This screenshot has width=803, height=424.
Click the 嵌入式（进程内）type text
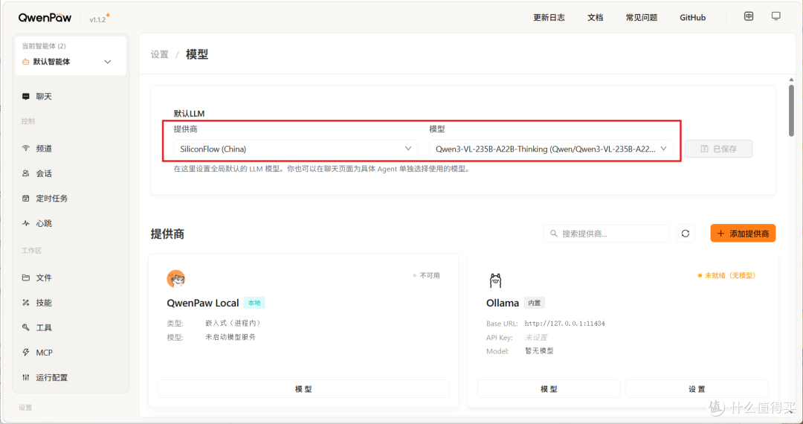point(233,323)
